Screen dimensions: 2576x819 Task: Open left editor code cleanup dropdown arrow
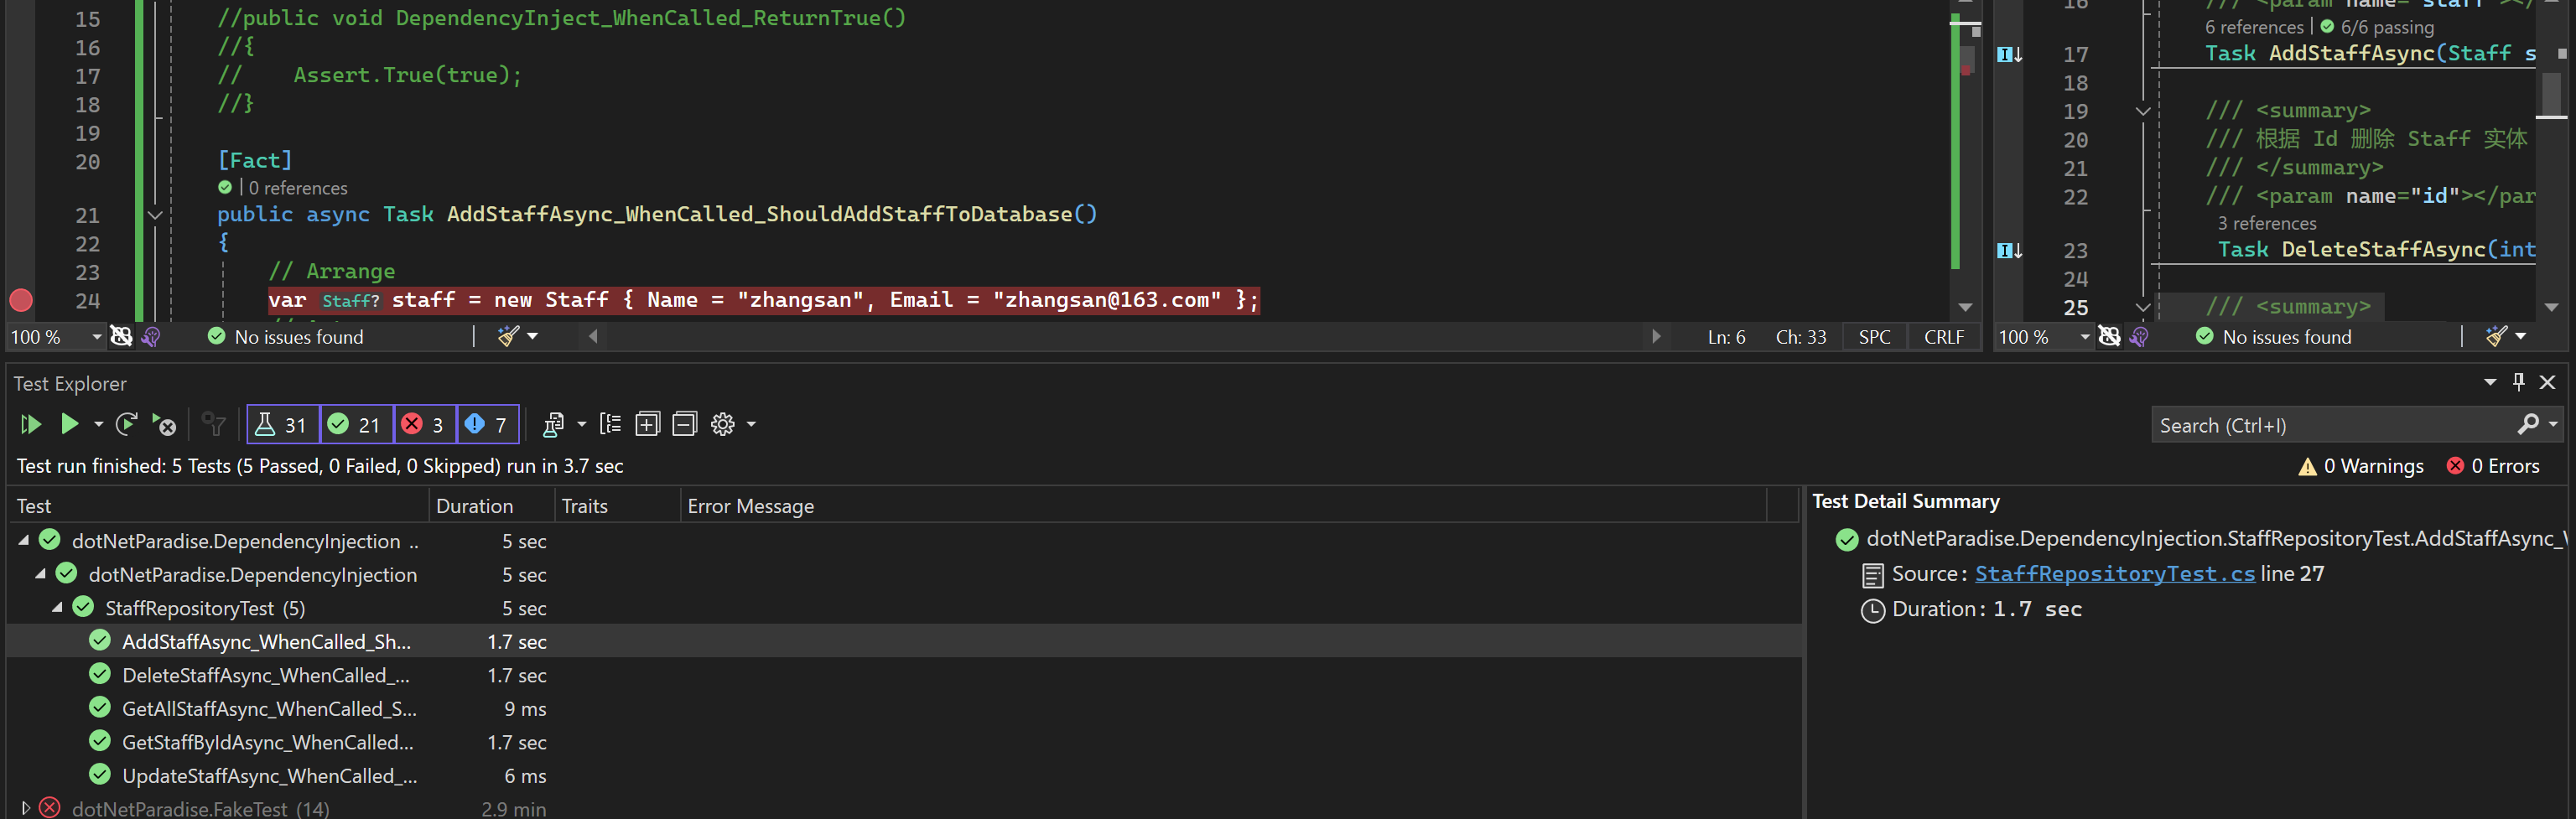[532, 336]
